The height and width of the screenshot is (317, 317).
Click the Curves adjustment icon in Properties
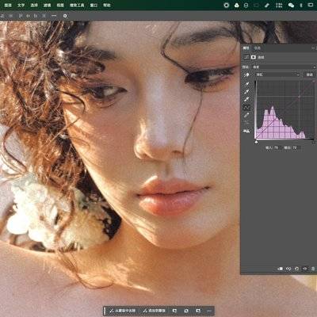coord(246,57)
